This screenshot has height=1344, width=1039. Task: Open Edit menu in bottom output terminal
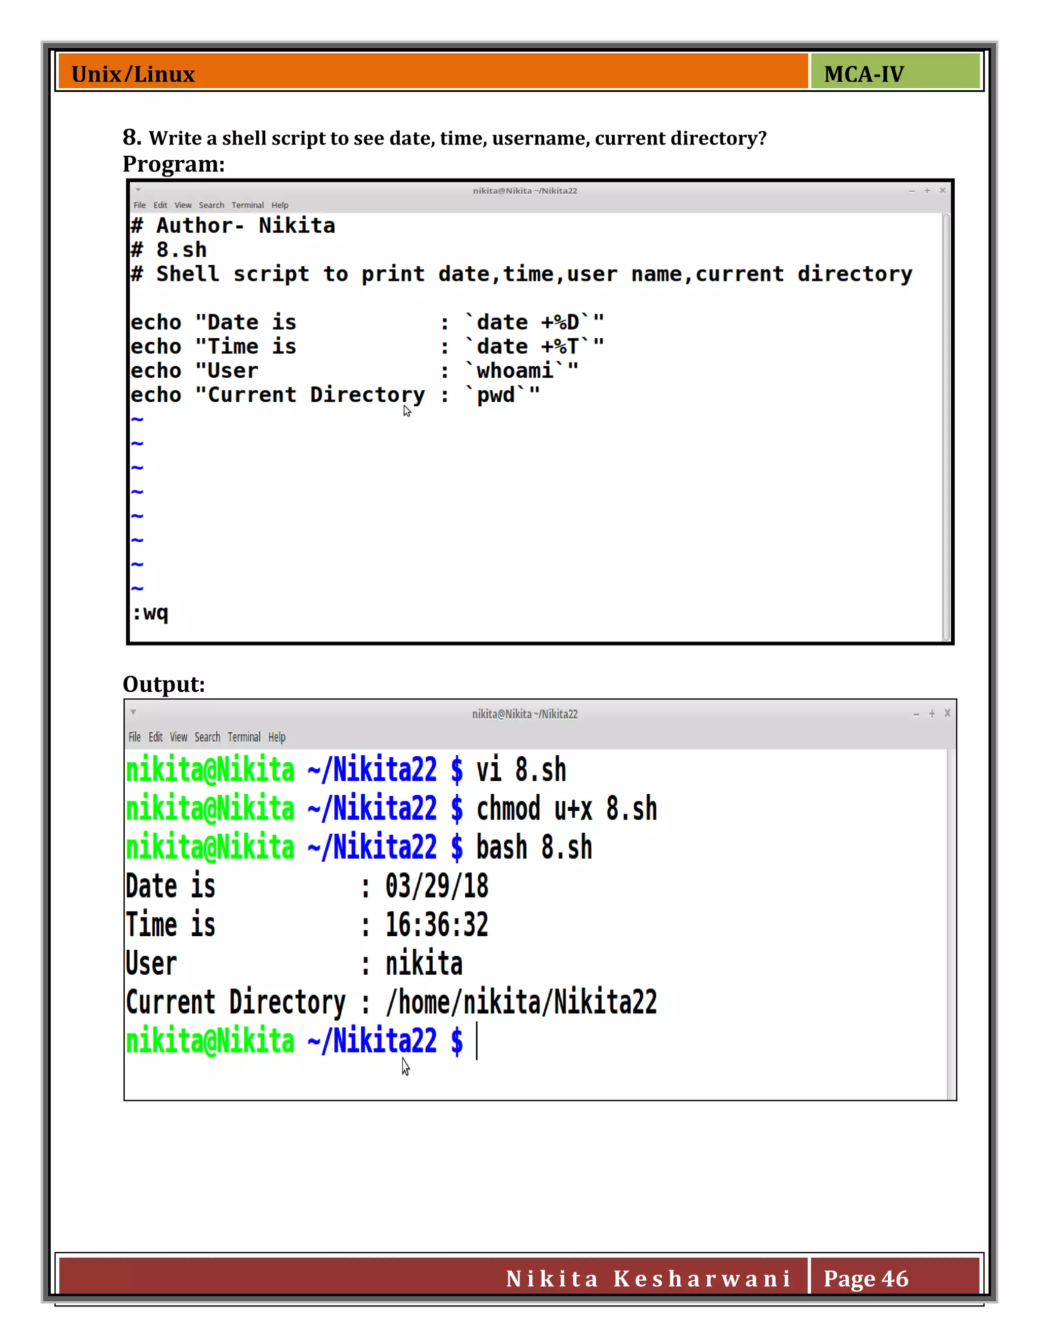click(x=156, y=736)
